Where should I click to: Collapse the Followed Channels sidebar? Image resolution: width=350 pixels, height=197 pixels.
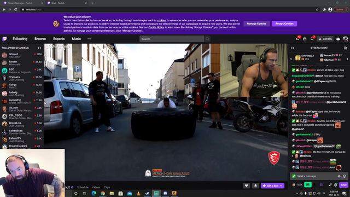[x=39, y=48]
